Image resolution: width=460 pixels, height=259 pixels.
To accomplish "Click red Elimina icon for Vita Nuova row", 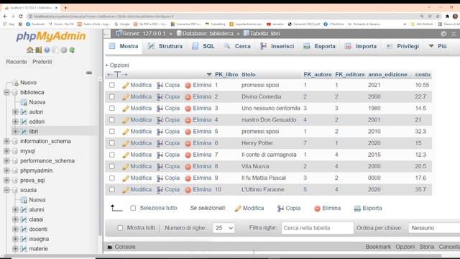I will pyautogui.click(x=188, y=166).
